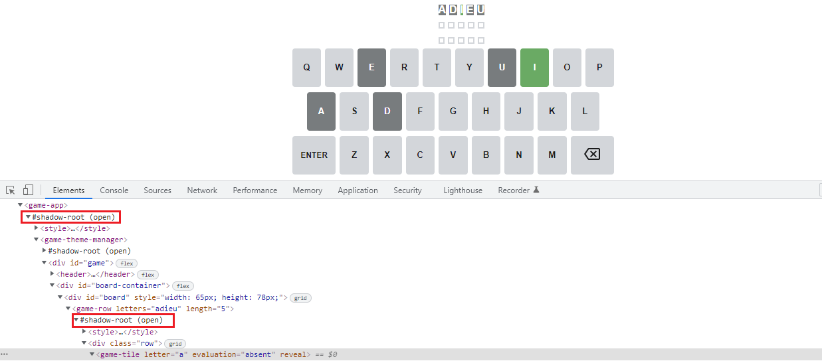Viewport: 822px width, 361px height.
Task: Collapse the first #shadow-root (open) node
Action: pyautogui.click(x=29, y=217)
